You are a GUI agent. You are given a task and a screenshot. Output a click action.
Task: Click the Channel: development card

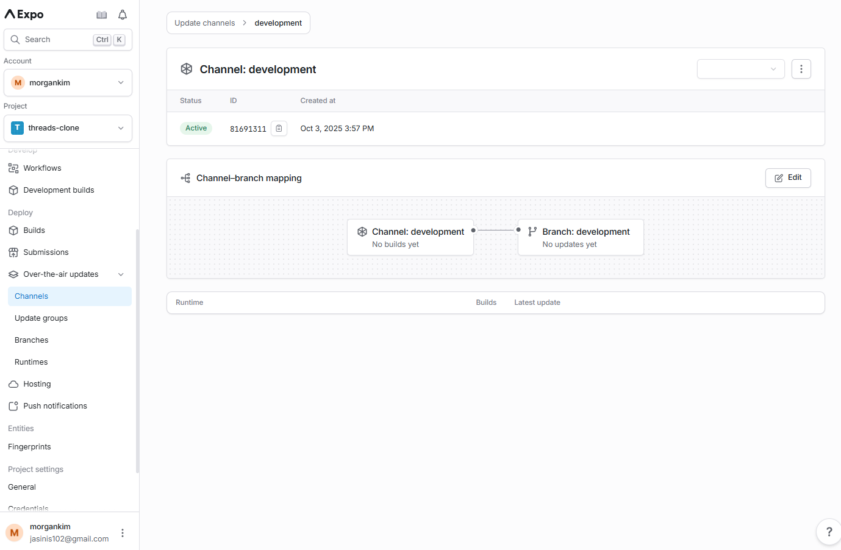(x=410, y=237)
